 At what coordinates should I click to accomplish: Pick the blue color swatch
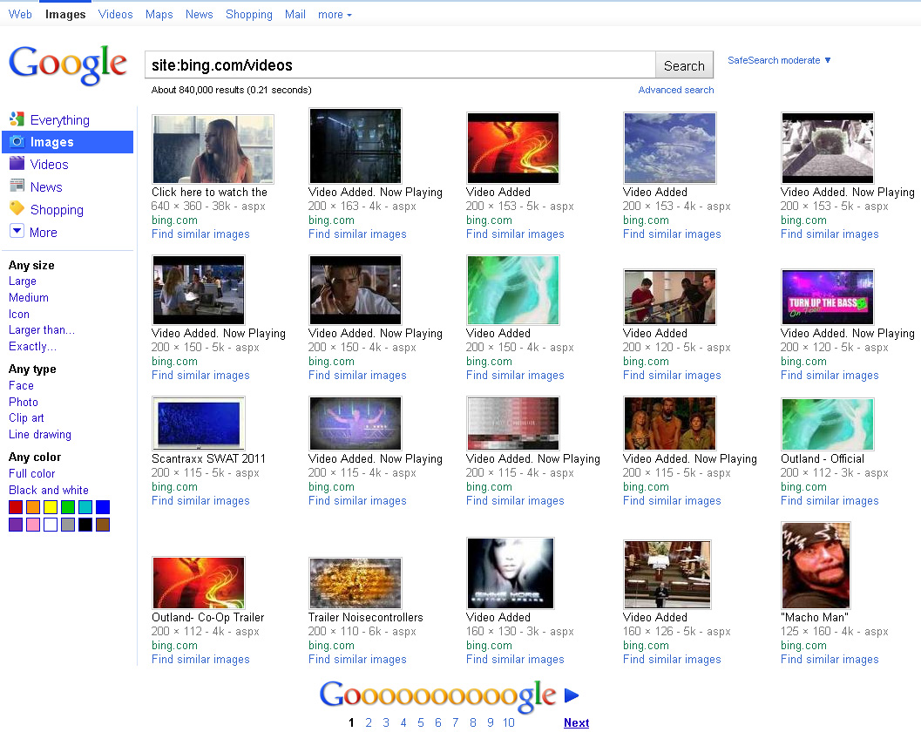(x=103, y=507)
